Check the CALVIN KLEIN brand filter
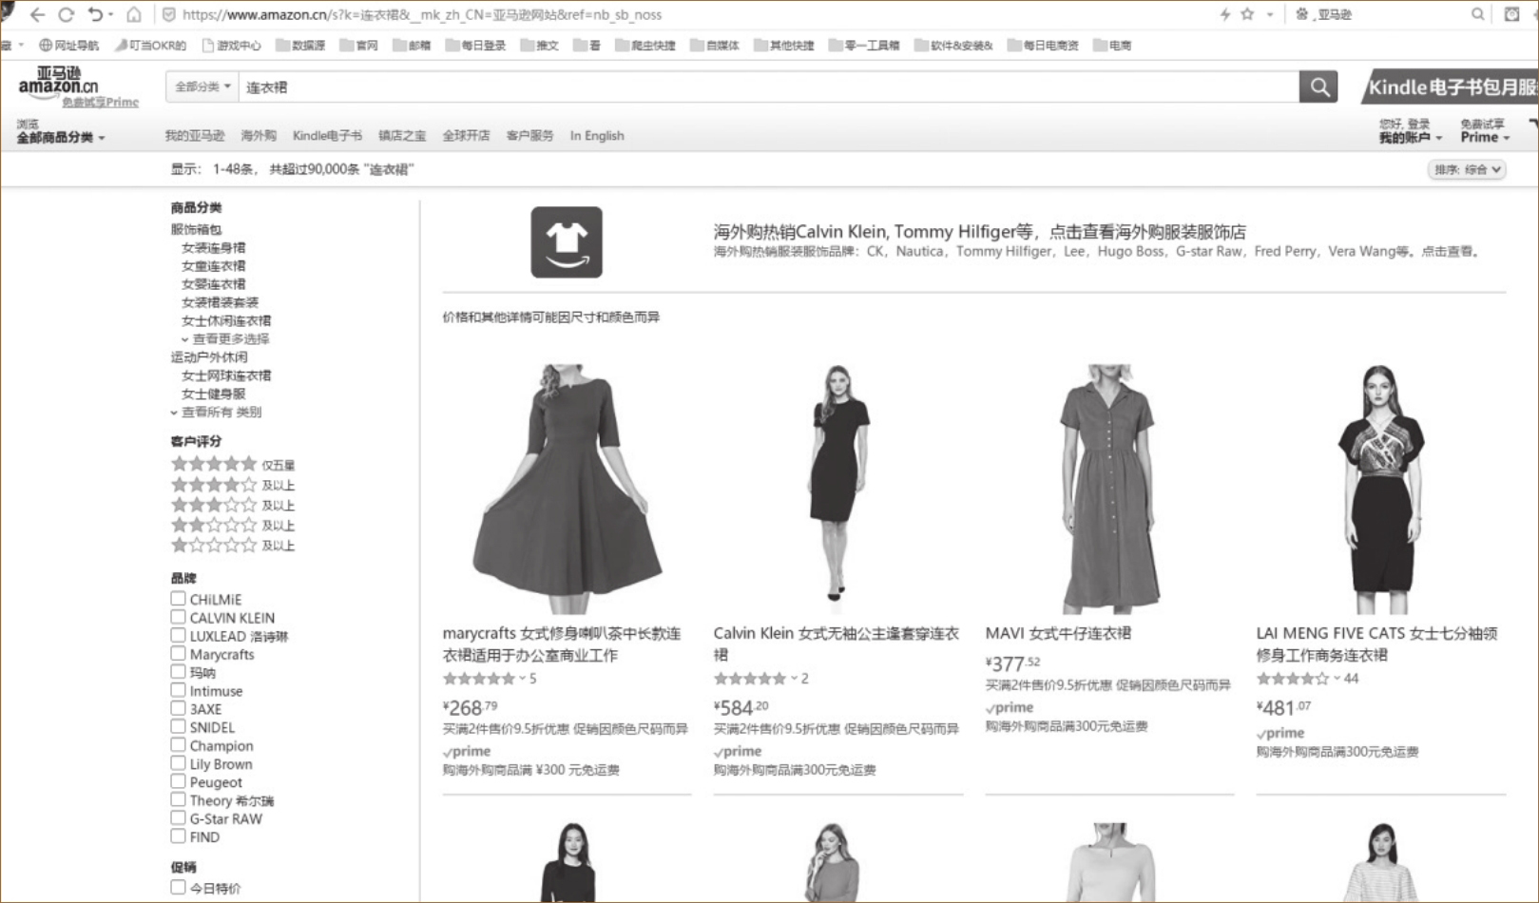This screenshot has width=1539, height=903. tap(178, 617)
